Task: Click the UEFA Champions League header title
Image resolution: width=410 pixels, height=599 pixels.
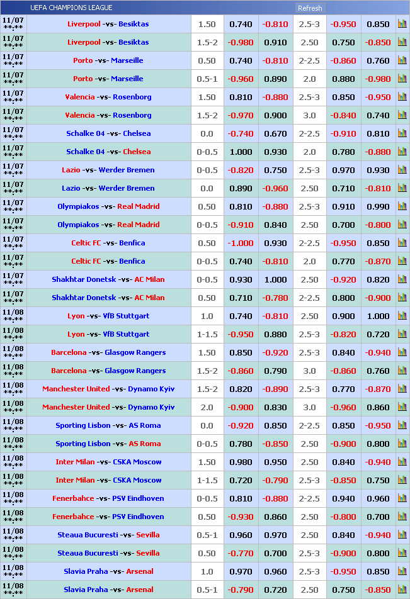Action: 71,8
